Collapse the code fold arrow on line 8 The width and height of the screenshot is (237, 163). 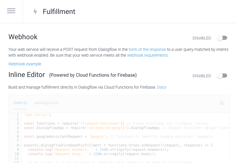[21, 145]
